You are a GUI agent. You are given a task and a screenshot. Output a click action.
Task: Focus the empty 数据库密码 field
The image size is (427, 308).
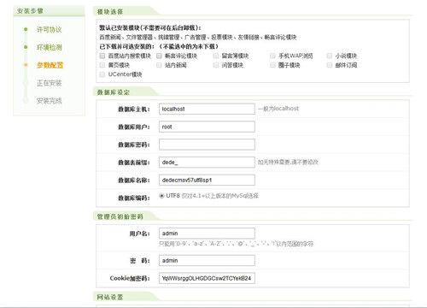pos(207,145)
